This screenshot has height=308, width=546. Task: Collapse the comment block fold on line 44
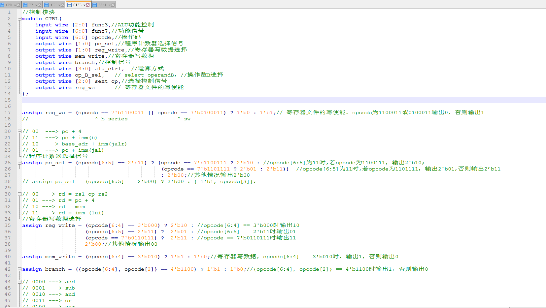[19, 282]
